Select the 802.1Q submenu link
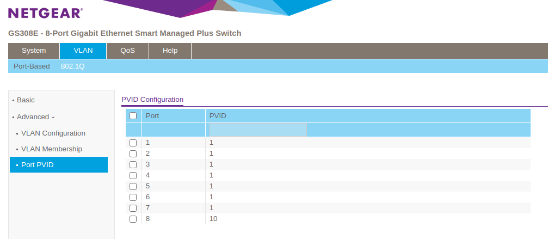Image resolution: width=548 pixels, height=239 pixels. [x=73, y=66]
